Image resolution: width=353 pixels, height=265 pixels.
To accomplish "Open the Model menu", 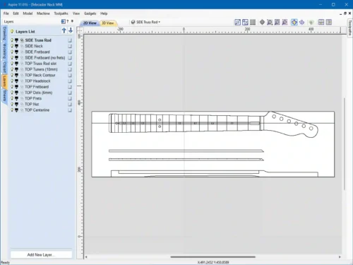I will 28,13.
